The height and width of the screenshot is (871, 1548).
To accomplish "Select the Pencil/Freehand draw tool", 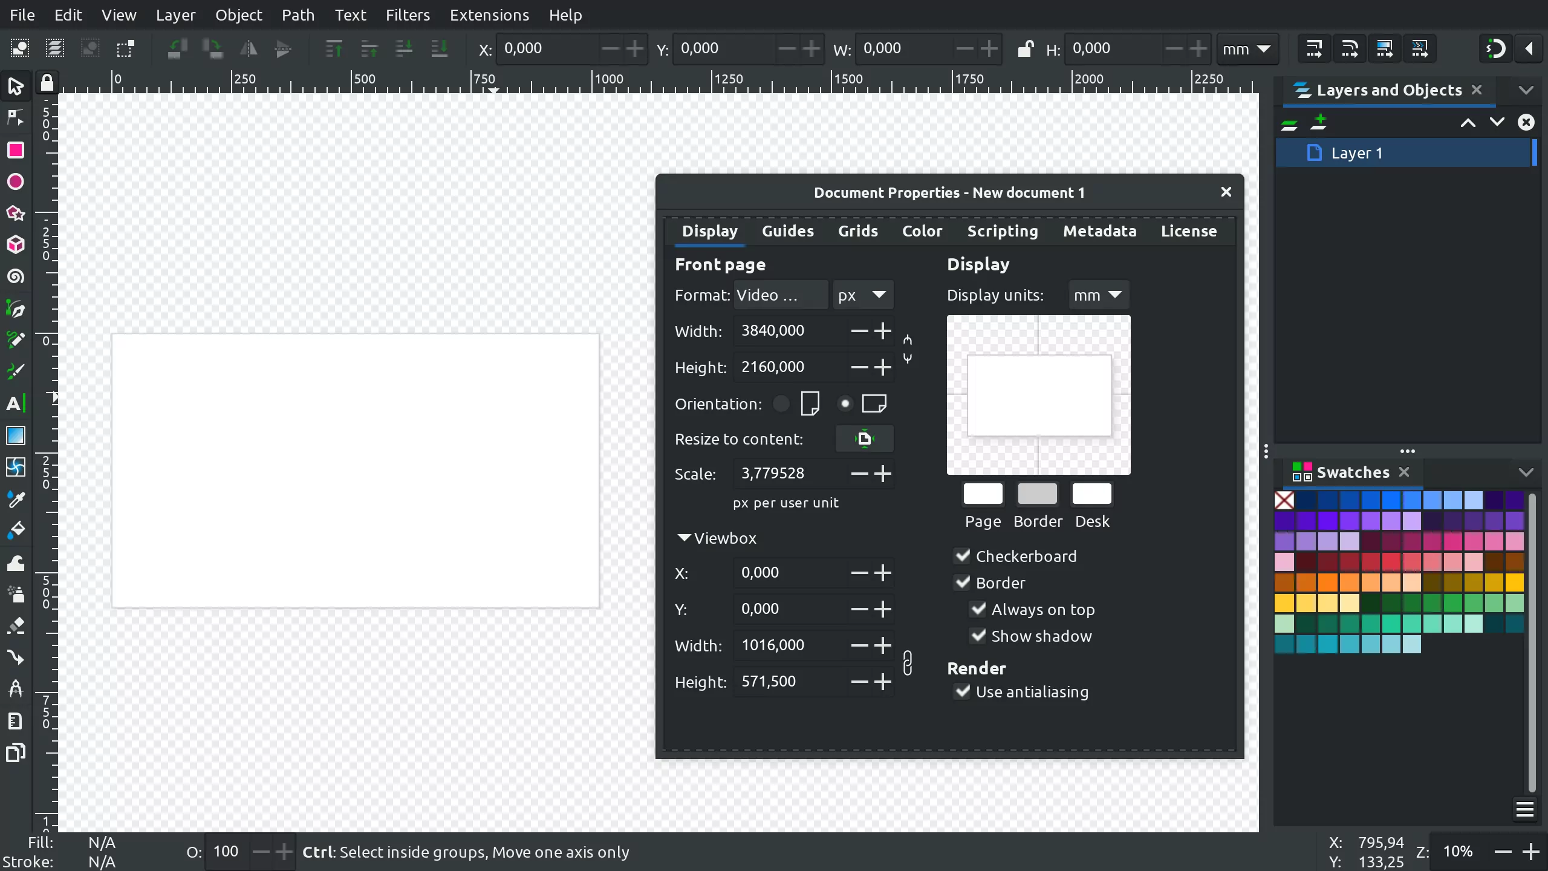I will point(16,339).
